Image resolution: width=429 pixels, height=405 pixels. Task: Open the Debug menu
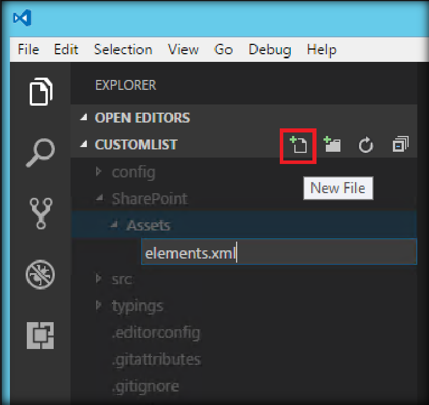(x=270, y=50)
